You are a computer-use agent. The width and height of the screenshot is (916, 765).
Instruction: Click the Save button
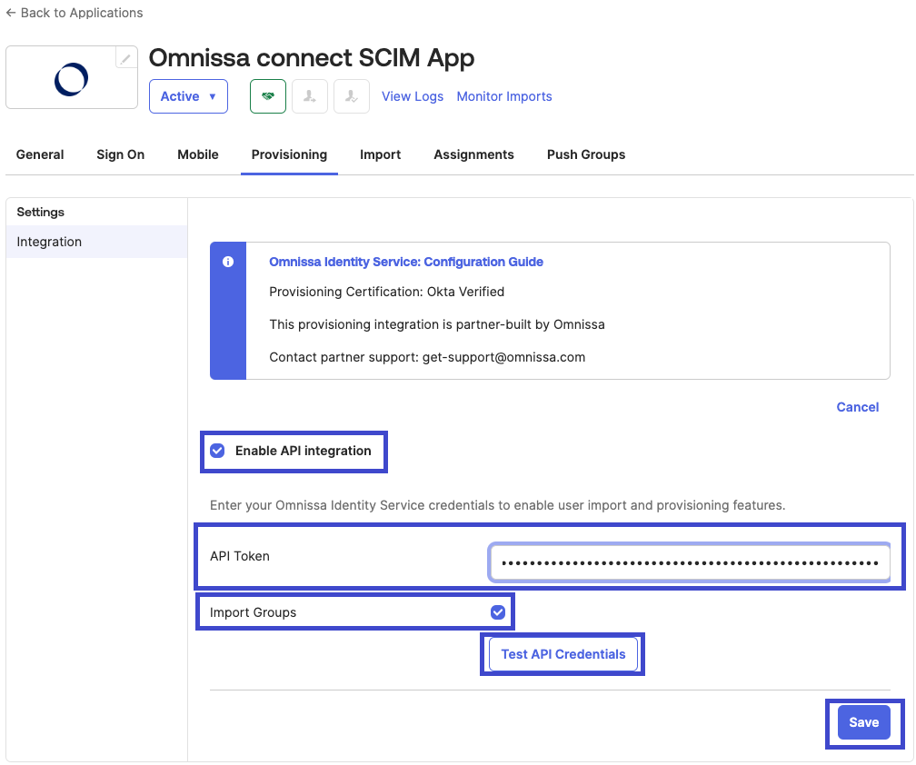pyautogui.click(x=863, y=722)
